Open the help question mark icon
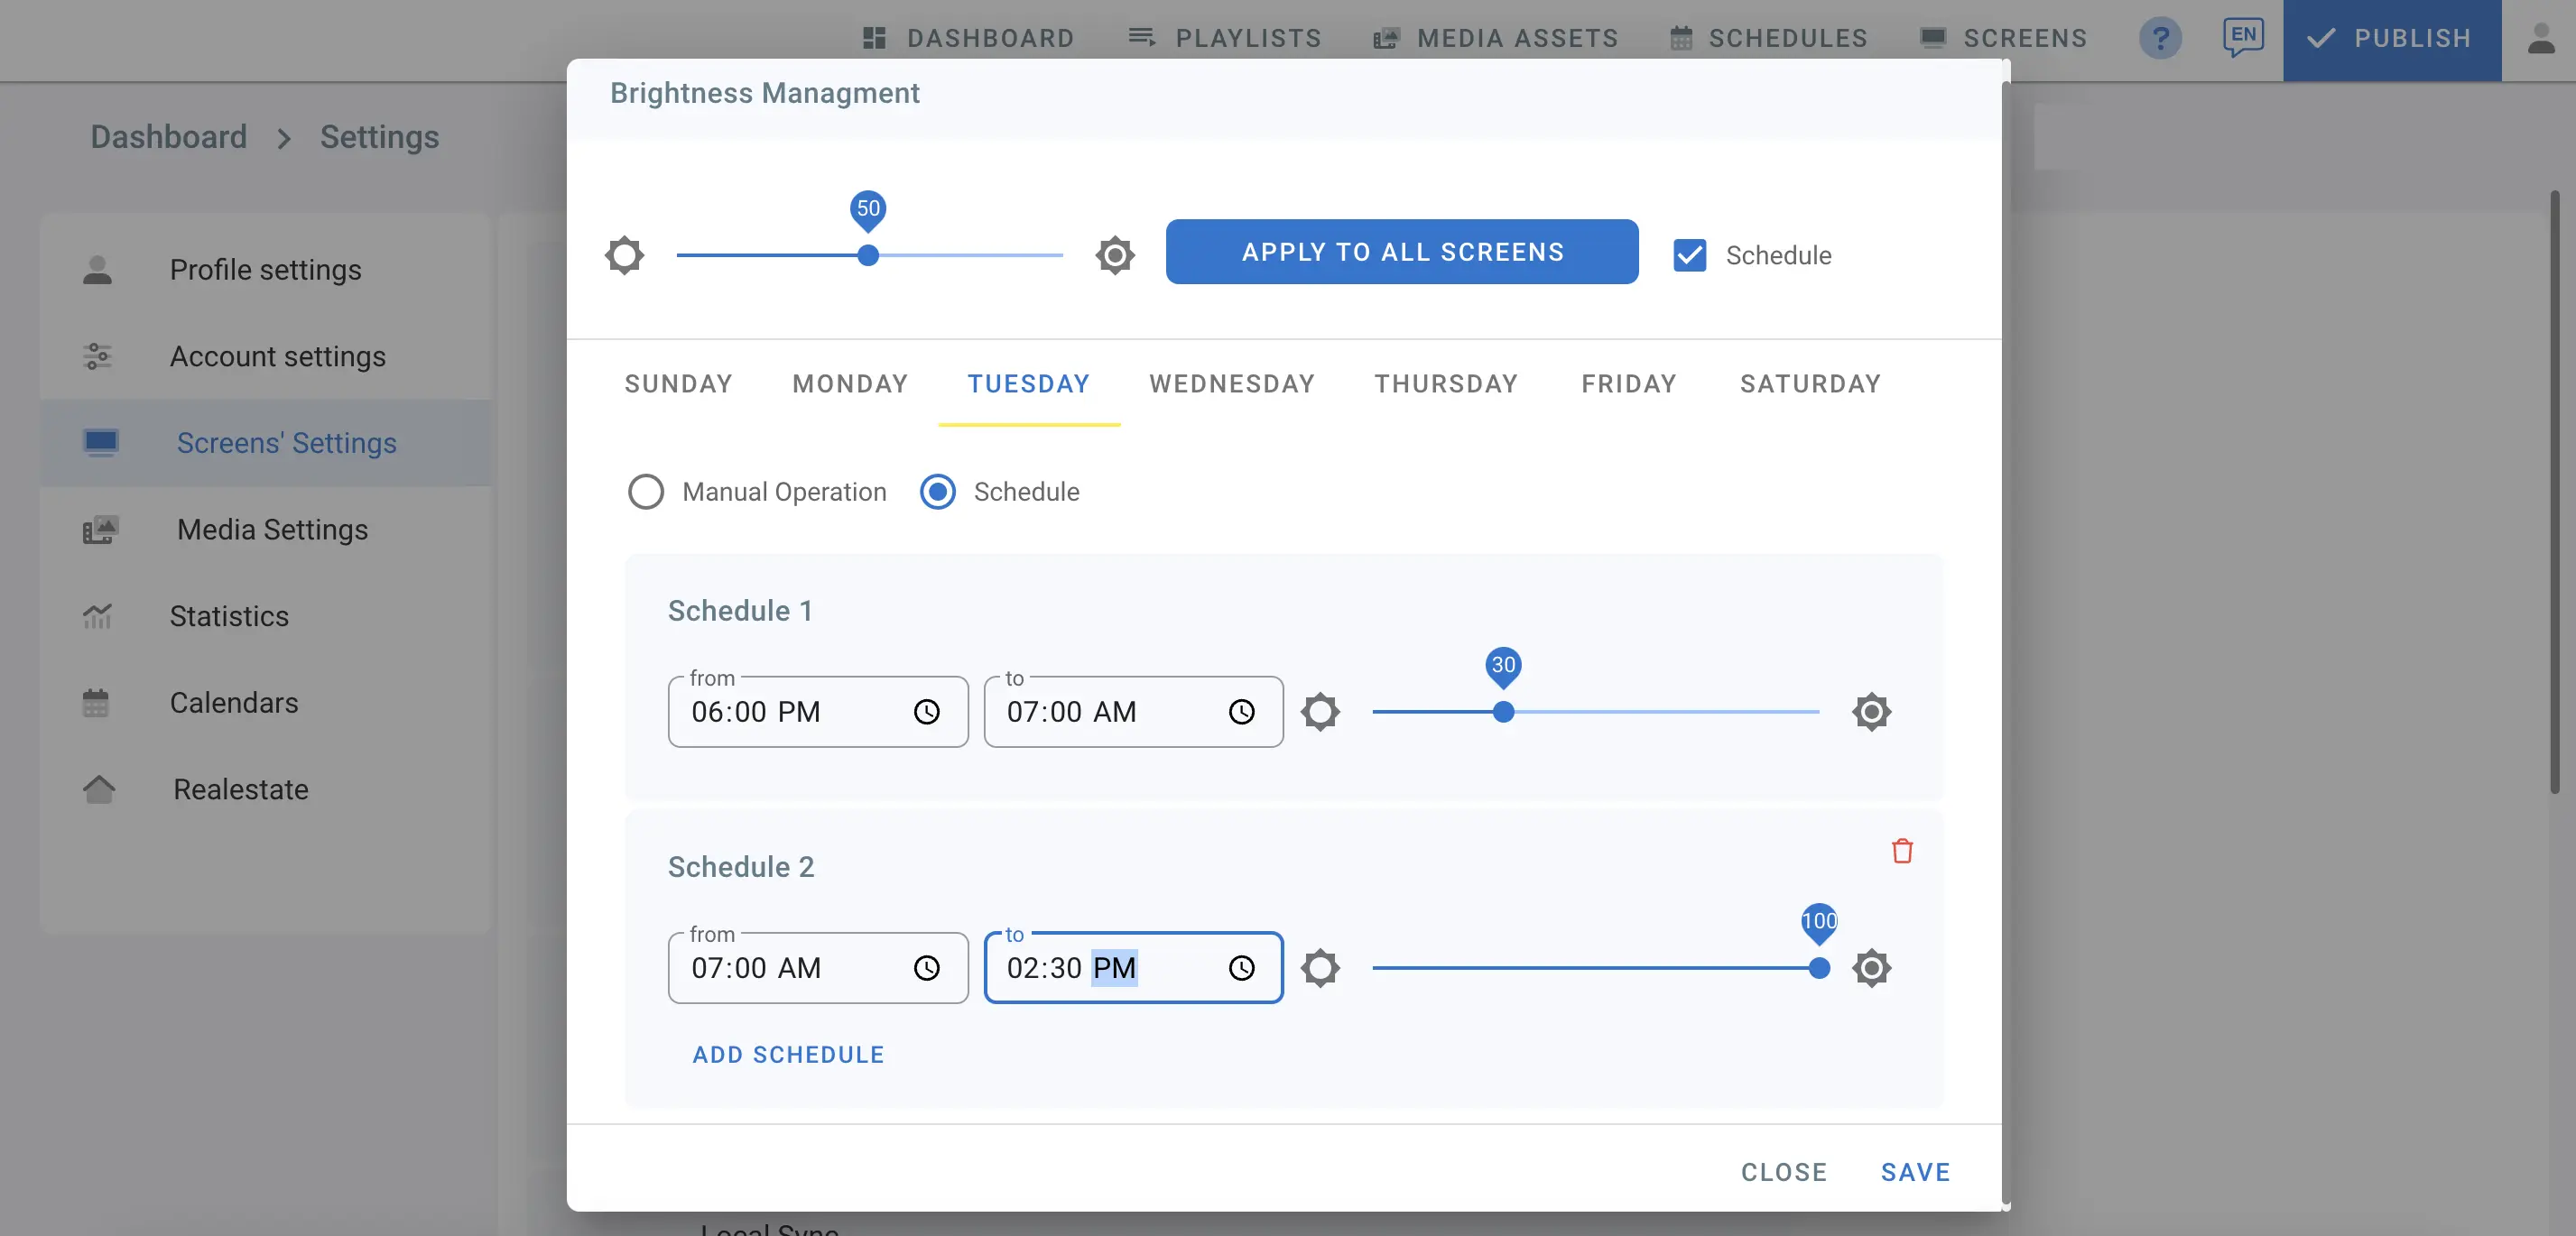This screenshot has height=1236, width=2576. [2160, 38]
